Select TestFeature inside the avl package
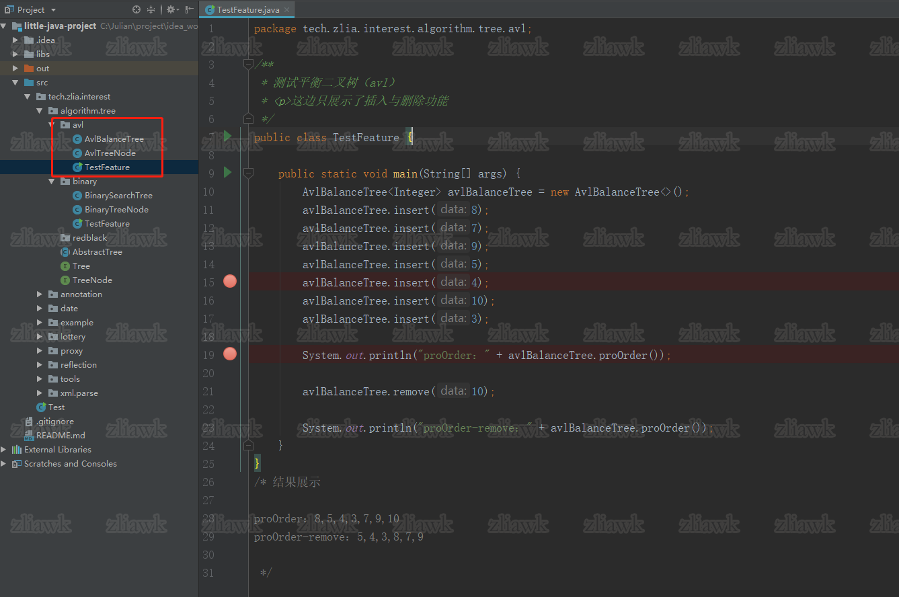The image size is (899, 597). [107, 167]
